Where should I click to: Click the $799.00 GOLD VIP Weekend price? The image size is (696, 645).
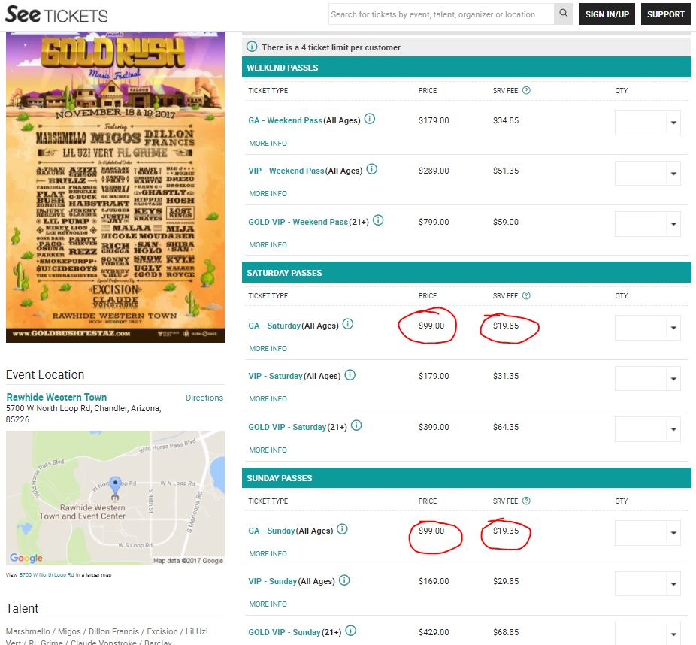click(x=434, y=222)
